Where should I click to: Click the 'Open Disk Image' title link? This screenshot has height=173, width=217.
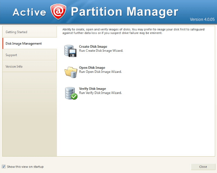(92, 68)
